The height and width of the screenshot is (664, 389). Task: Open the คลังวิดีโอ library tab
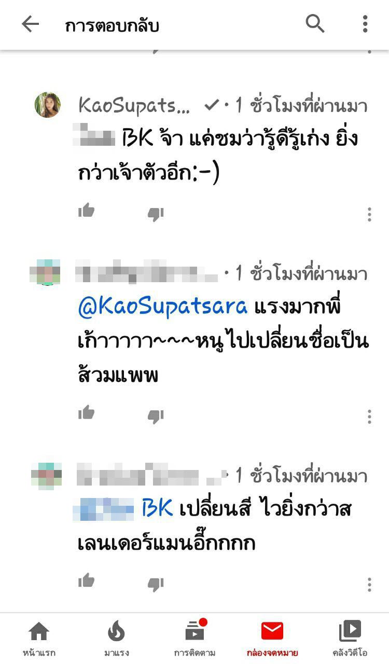(x=350, y=639)
